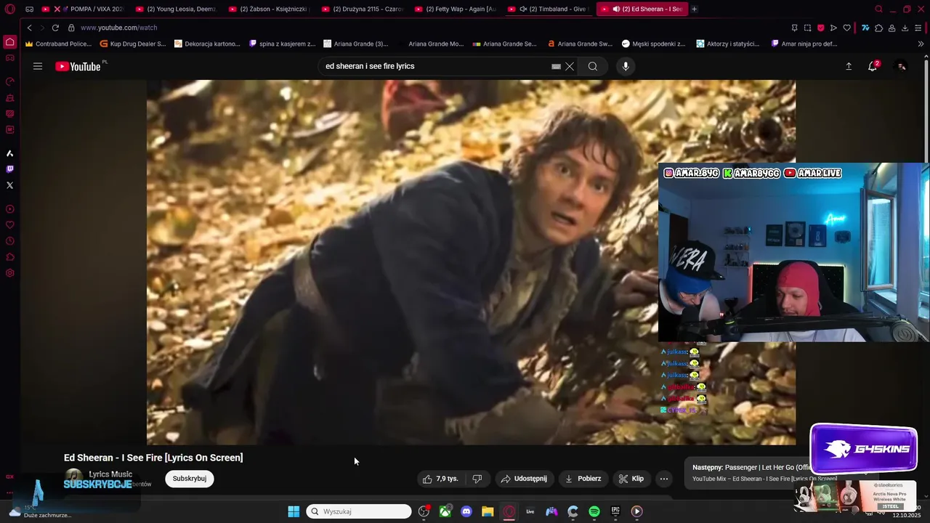Go to YouTube home via logo
Viewport: 930px width, 523px height.
[78, 66]
